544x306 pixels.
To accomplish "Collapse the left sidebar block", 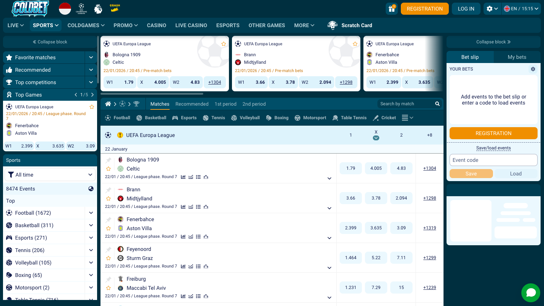I will (50, 42).
